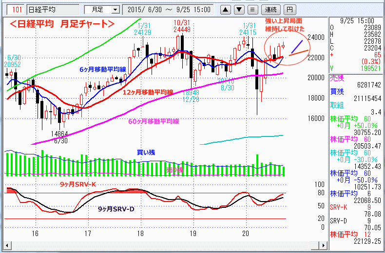Viewport: 385px width, 253px height.
Task: Click the 60ヶ月移動平均線 label
Action: 154,121
